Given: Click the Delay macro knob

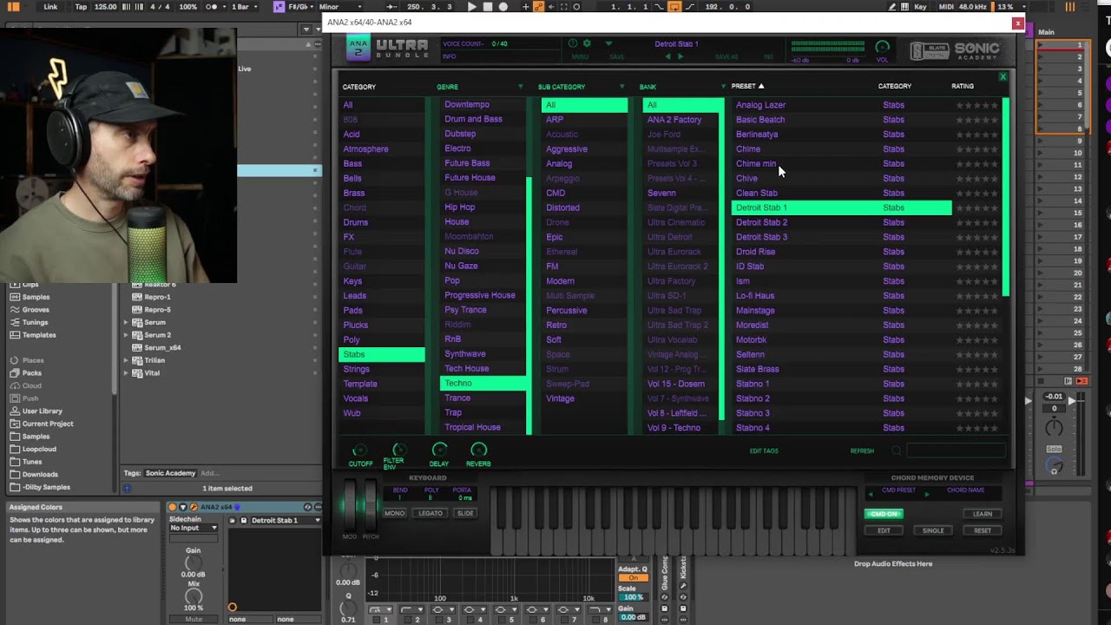Looking at the screenshot, I should coord(439,450).
